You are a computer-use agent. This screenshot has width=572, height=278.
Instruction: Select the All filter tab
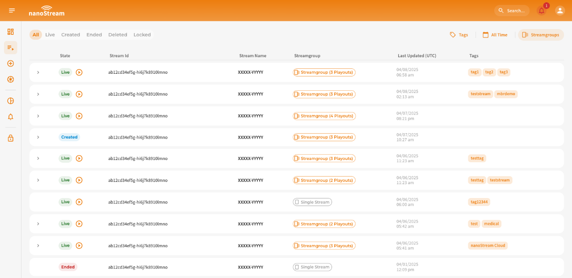(35, 34)
